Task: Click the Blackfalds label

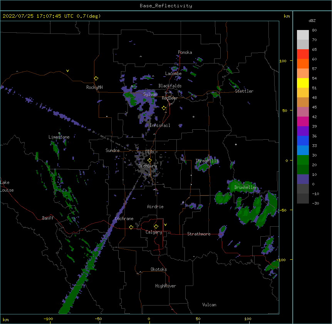Action: pos(170,86)
